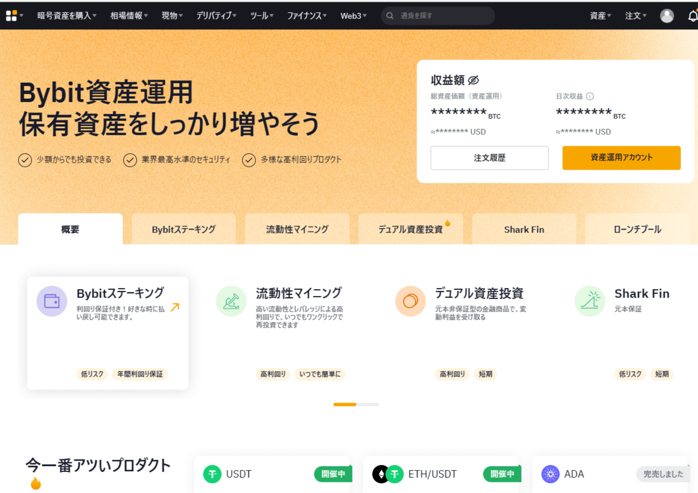Click the flame icon under 今一番アツいプロダクト
Viewport: 698px width, 493px height.
pos(36,483)
